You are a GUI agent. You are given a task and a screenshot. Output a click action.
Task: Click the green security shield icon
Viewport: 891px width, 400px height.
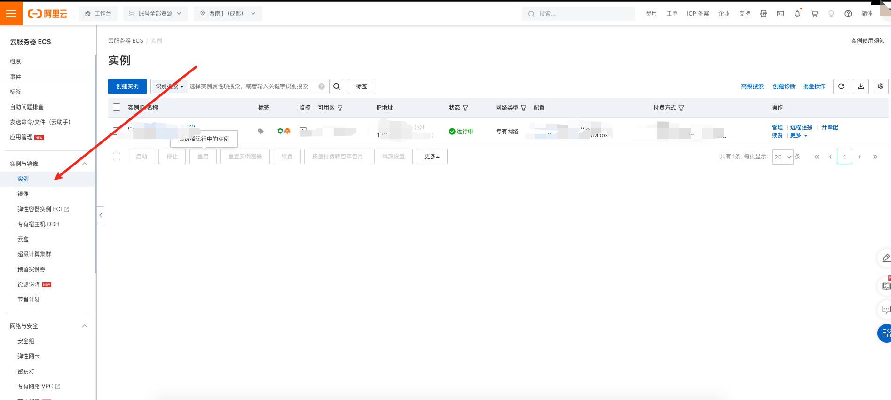(x=280, y=131)
